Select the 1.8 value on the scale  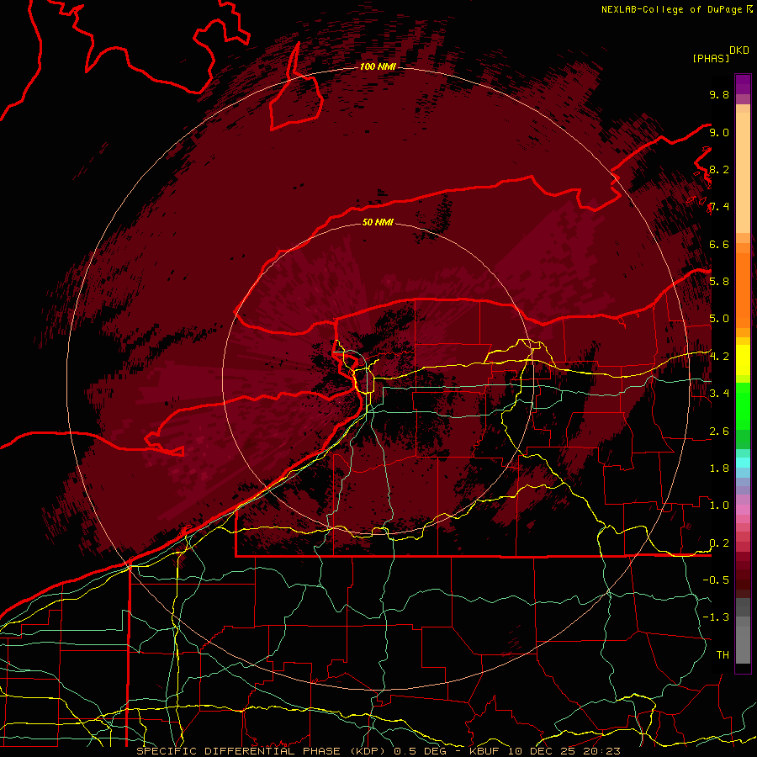719,468
